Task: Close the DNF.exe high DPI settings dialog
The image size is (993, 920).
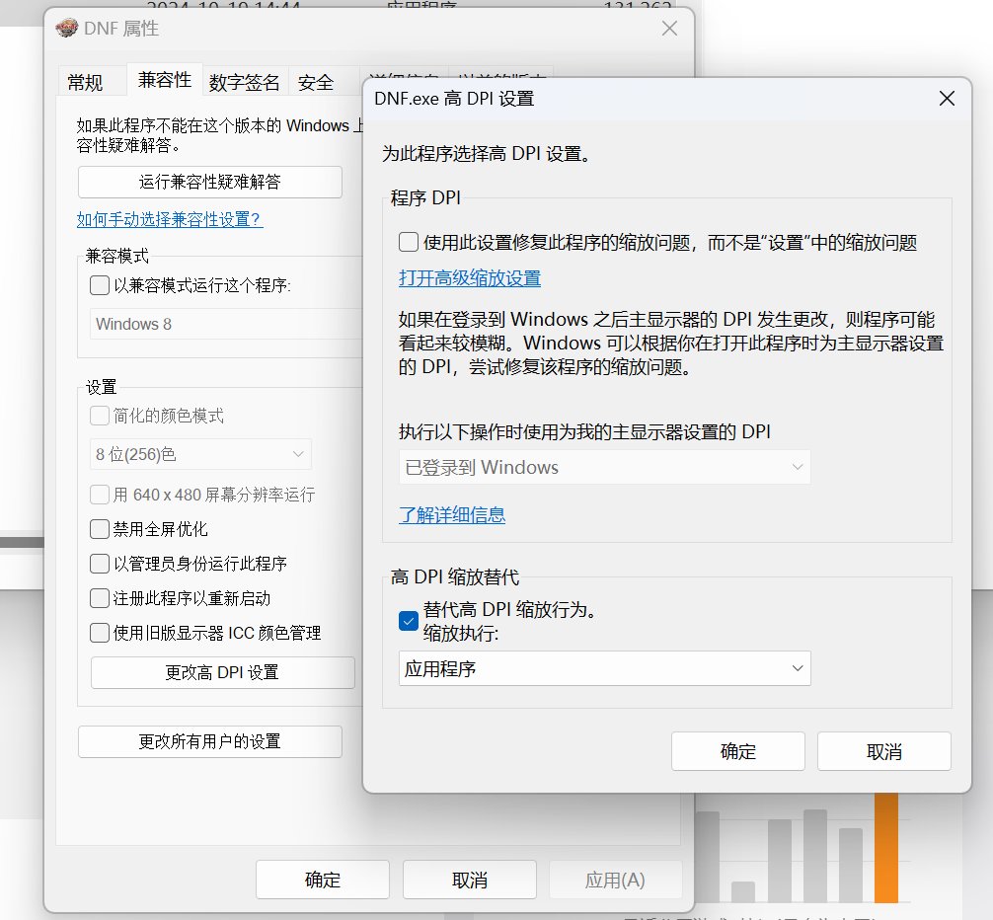Action: pos(947,98)
